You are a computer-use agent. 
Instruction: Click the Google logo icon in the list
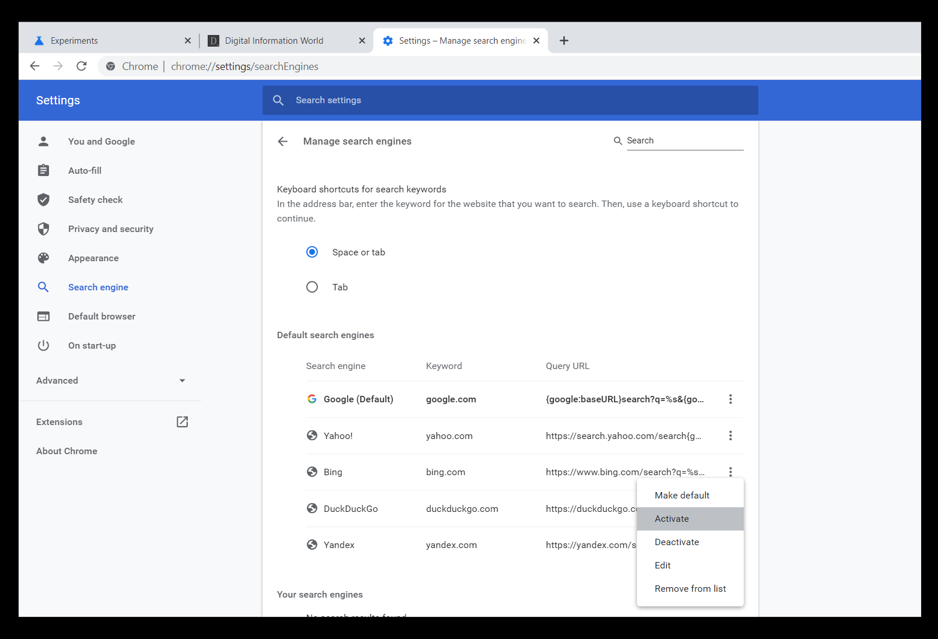click(x=312, y=399)
